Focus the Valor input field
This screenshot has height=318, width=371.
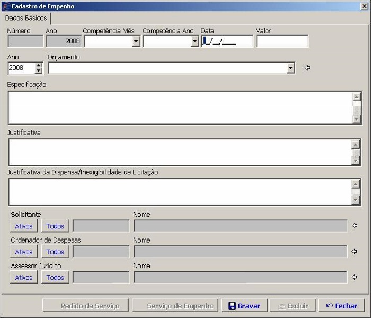pos(282,41)
